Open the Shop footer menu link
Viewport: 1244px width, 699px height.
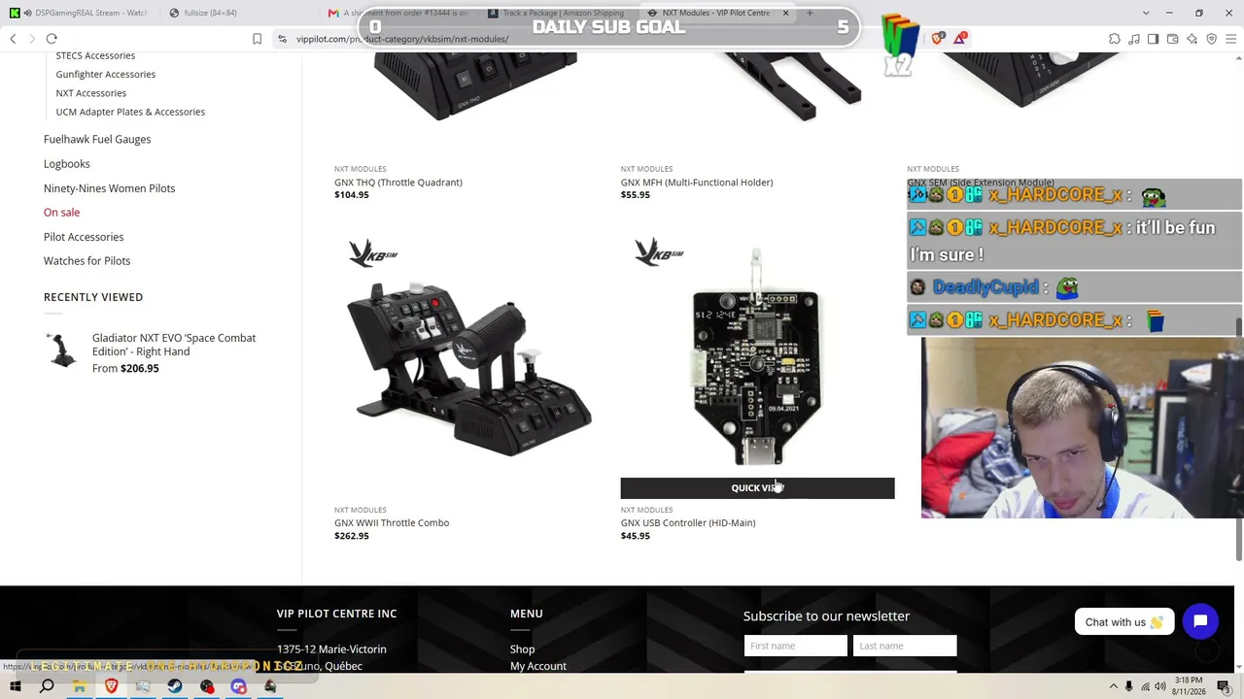(523, 649)
